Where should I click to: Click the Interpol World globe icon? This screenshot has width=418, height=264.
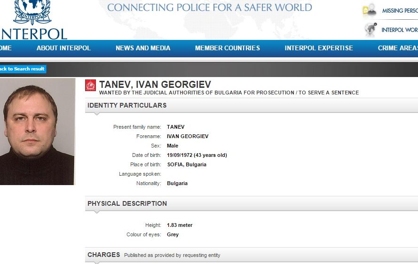pyautogui.click(x=371, y=30)
